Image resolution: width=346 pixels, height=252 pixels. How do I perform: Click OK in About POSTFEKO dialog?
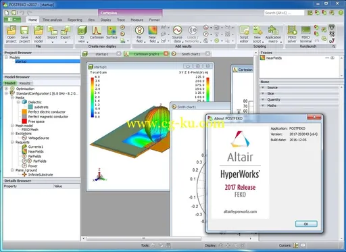(306, 224)
